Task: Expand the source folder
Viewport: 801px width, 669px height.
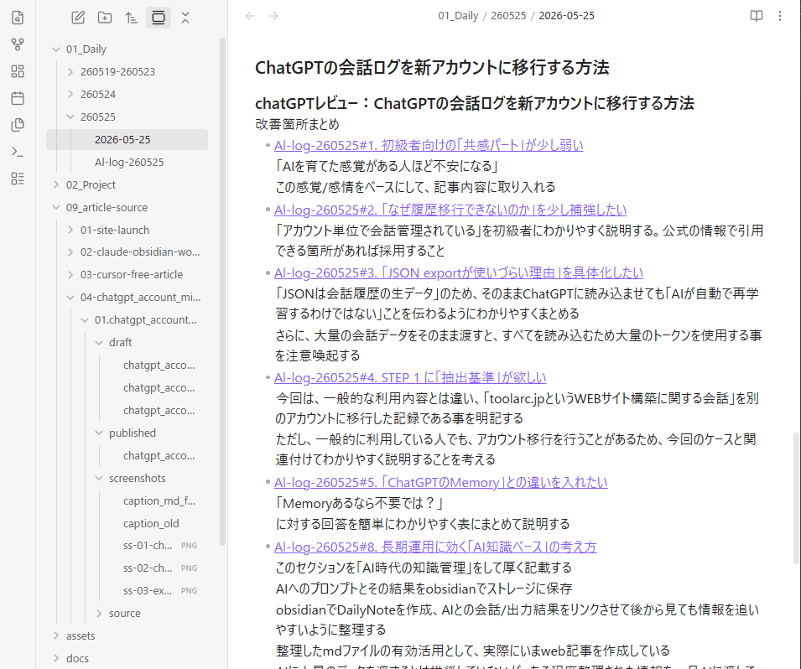Action: click(x=99, y=614)
